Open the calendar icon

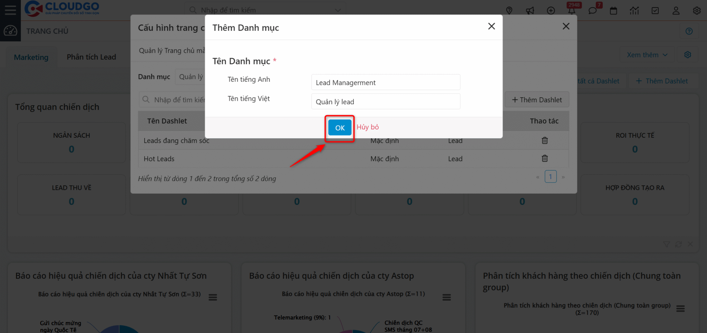613,11
